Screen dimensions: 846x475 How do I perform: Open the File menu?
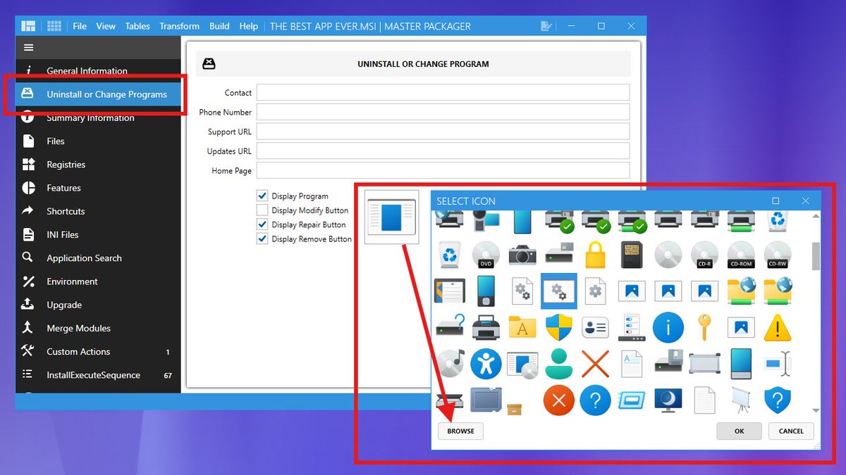[80, 26]
